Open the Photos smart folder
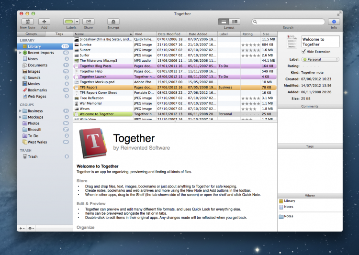This screenshot has height=255, width=359. tap(25, 123)
